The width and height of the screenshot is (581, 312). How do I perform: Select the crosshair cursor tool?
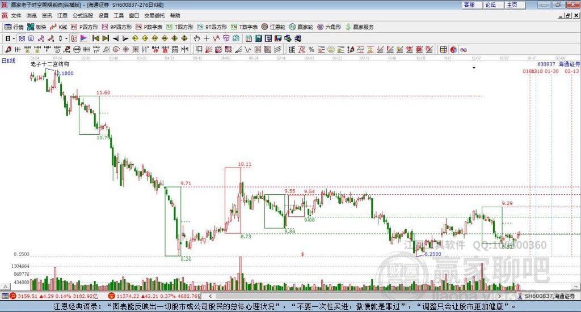click(x=207, y=39)
